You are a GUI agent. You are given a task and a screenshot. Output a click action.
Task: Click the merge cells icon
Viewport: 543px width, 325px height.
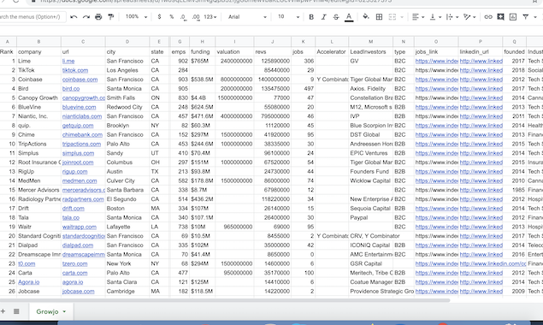[x=392, y=16]
